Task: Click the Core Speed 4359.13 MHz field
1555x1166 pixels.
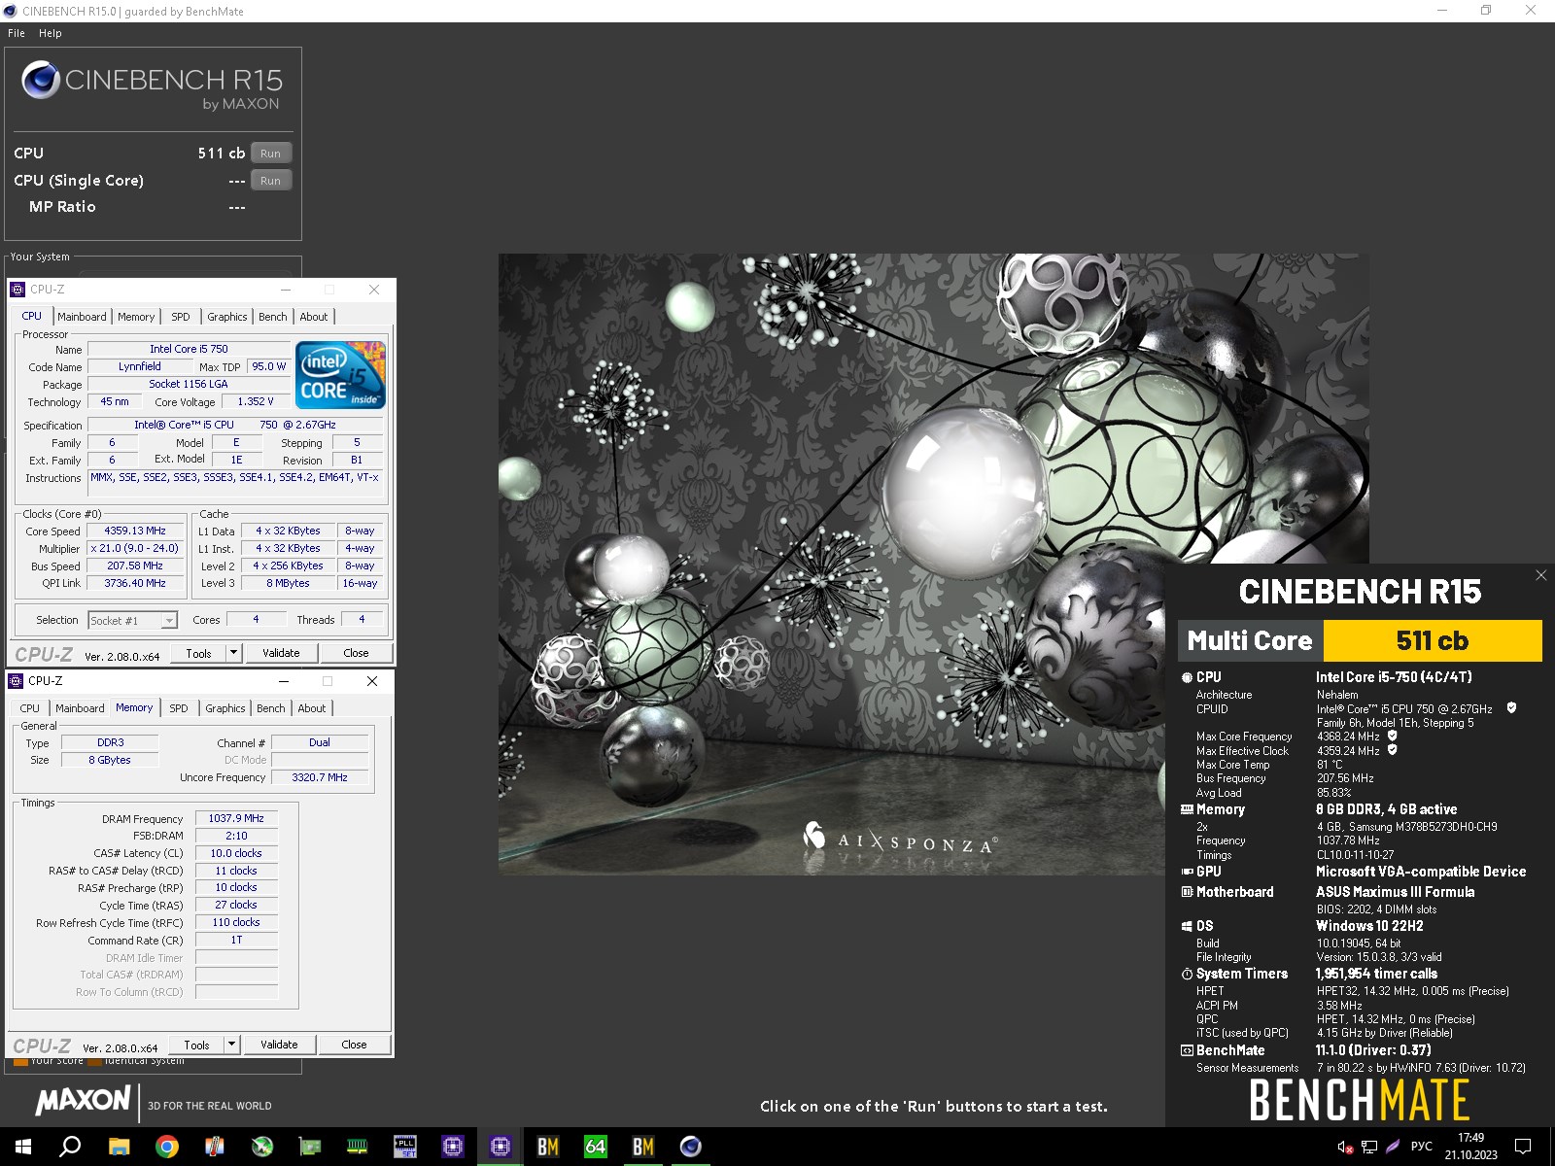Action: point(135,531)
